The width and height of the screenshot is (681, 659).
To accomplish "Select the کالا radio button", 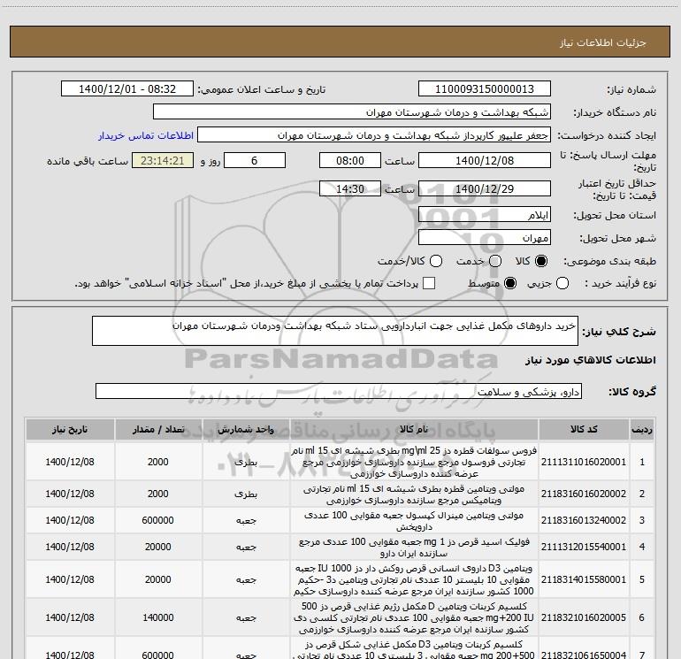I will (x=541, y=261).
